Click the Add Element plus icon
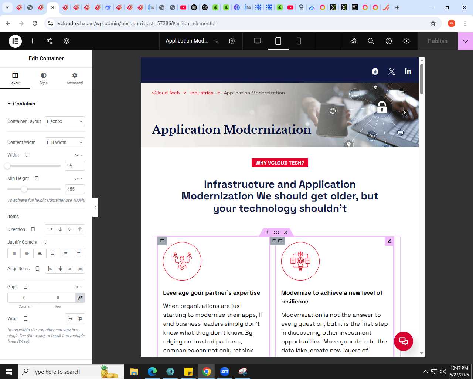 [33, 41]
